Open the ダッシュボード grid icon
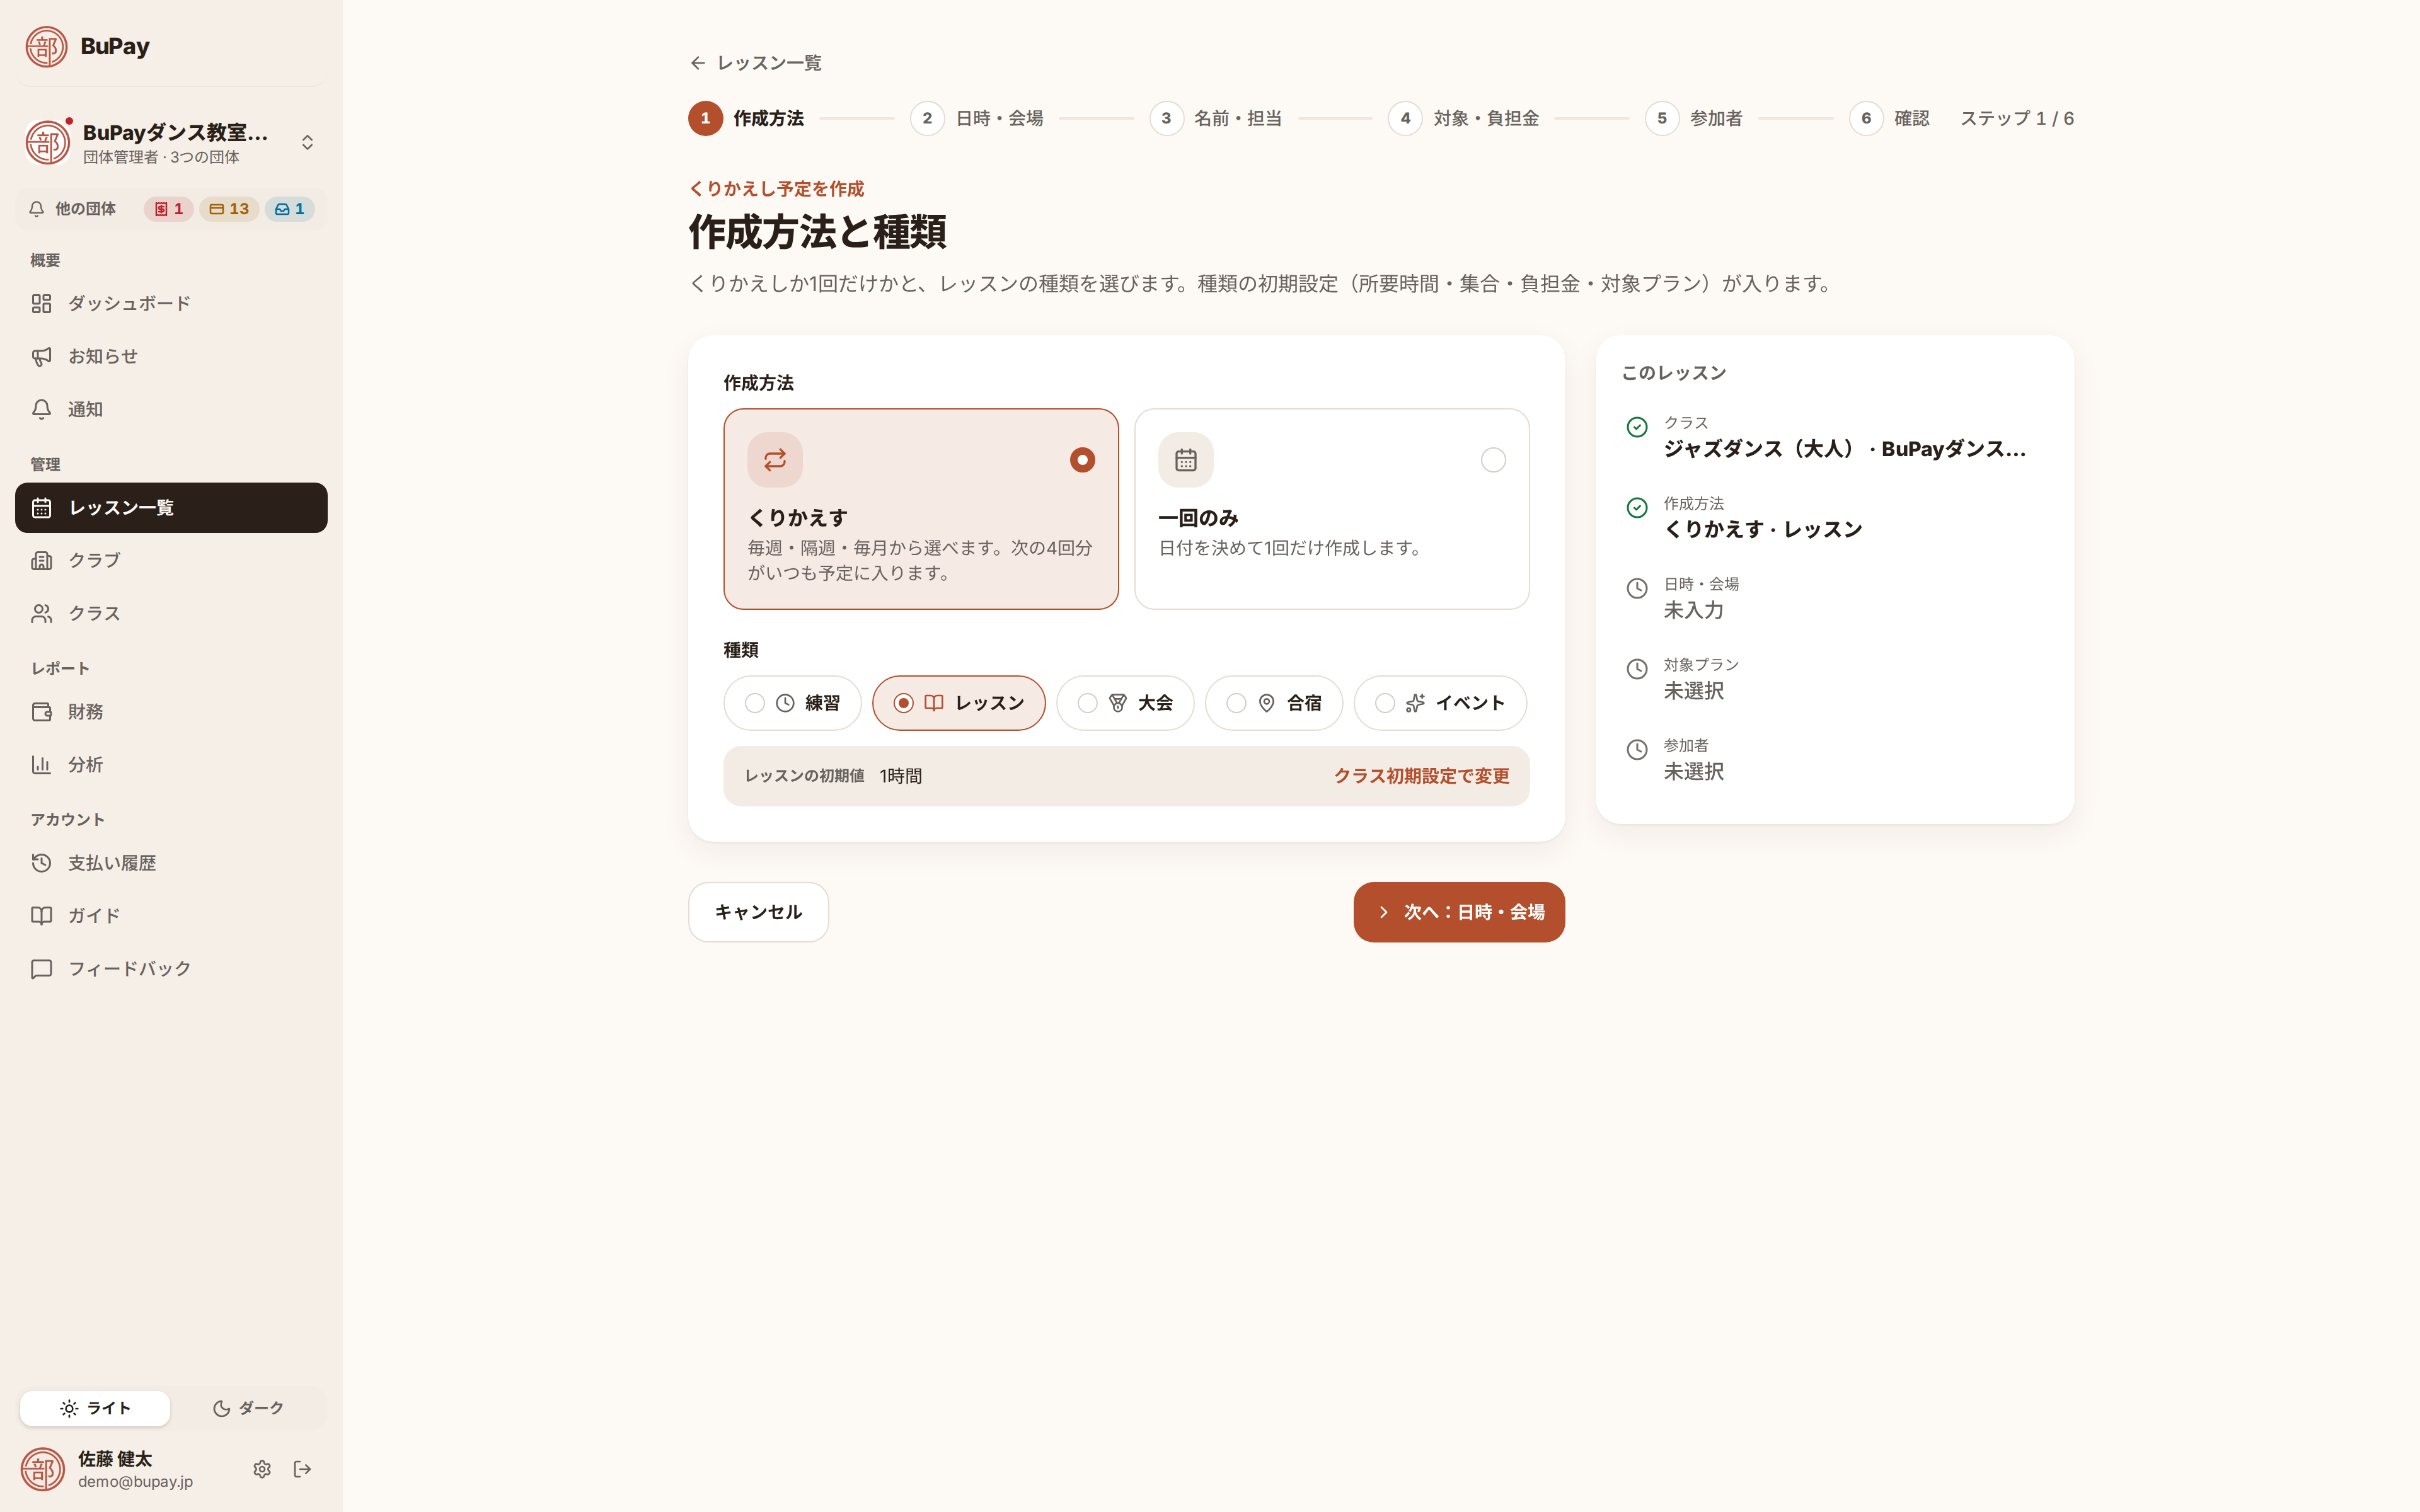2420x1512 pixels. (x=41, y=303)
